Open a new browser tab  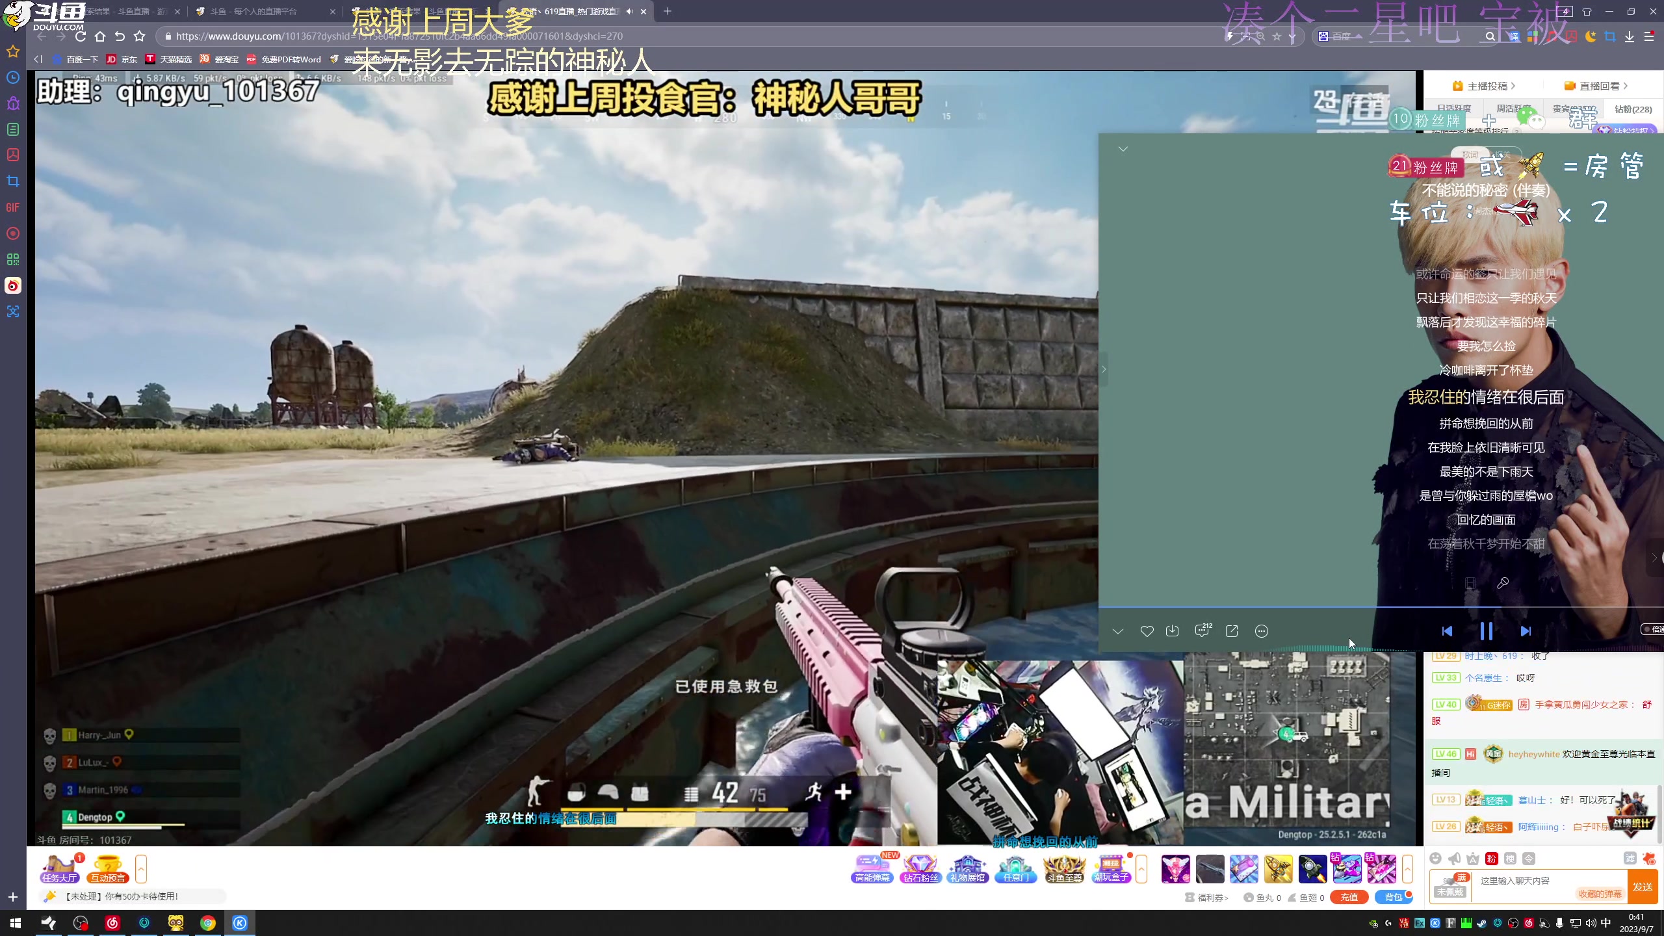point(668,12)
